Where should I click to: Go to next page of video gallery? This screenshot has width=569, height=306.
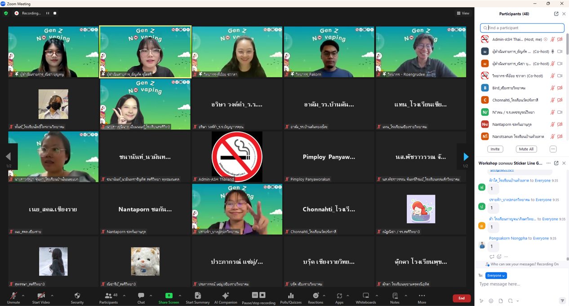[466, 156]
